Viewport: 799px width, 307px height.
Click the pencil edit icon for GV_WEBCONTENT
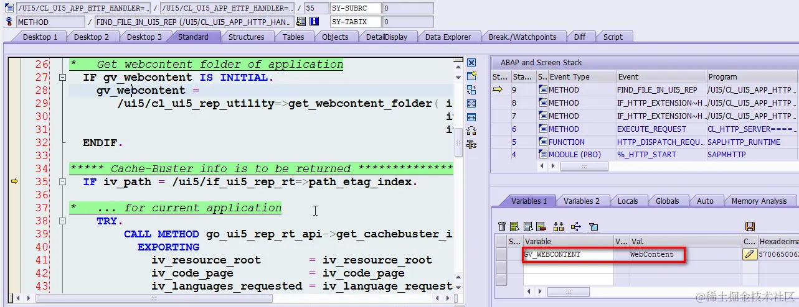coord(750,254)
